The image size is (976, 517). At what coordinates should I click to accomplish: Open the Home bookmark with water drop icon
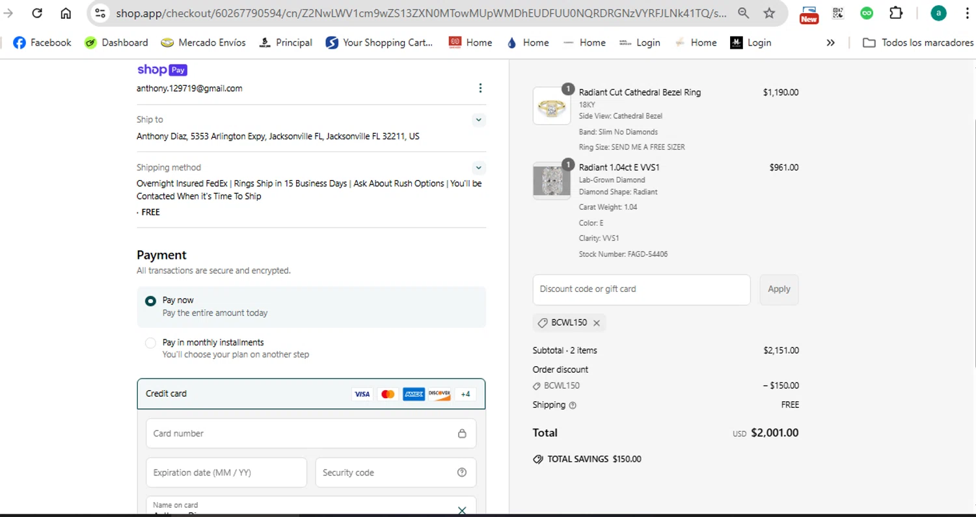pyautogui.click(x=527, y=42)
